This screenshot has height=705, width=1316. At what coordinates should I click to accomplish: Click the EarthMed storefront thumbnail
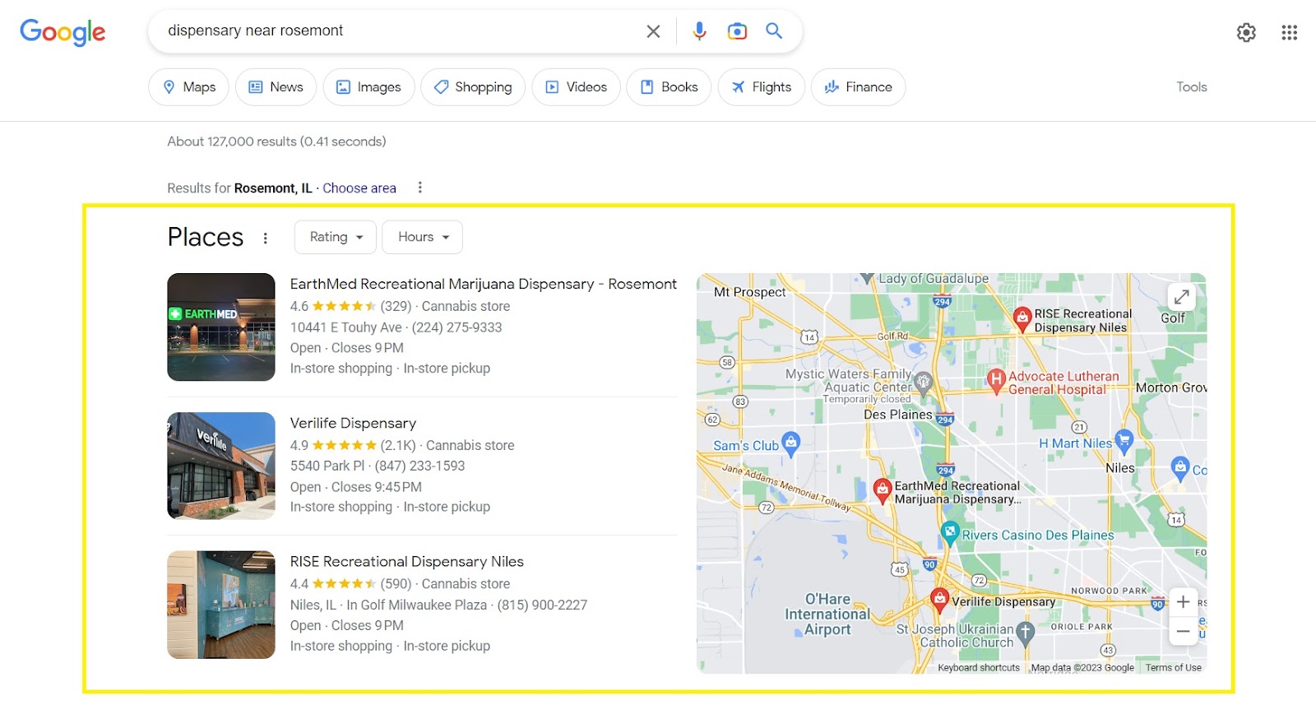221,327
